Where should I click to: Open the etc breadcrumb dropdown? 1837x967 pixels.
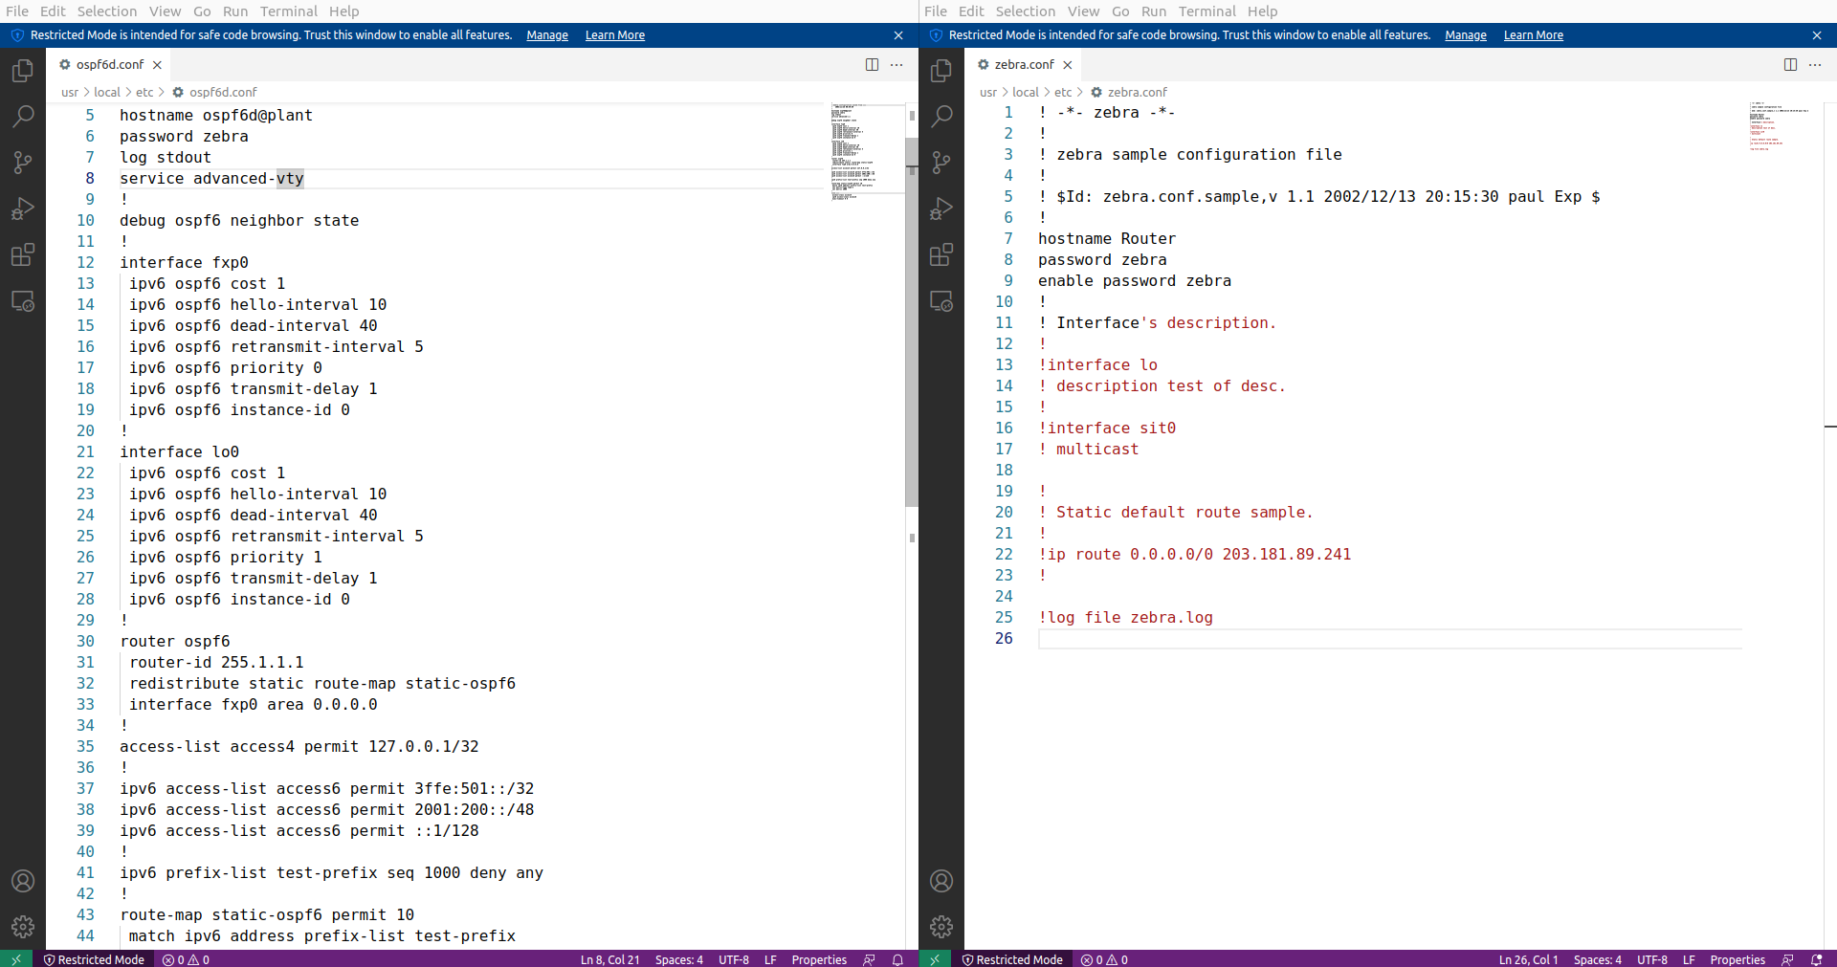click(x=145, y=92)
